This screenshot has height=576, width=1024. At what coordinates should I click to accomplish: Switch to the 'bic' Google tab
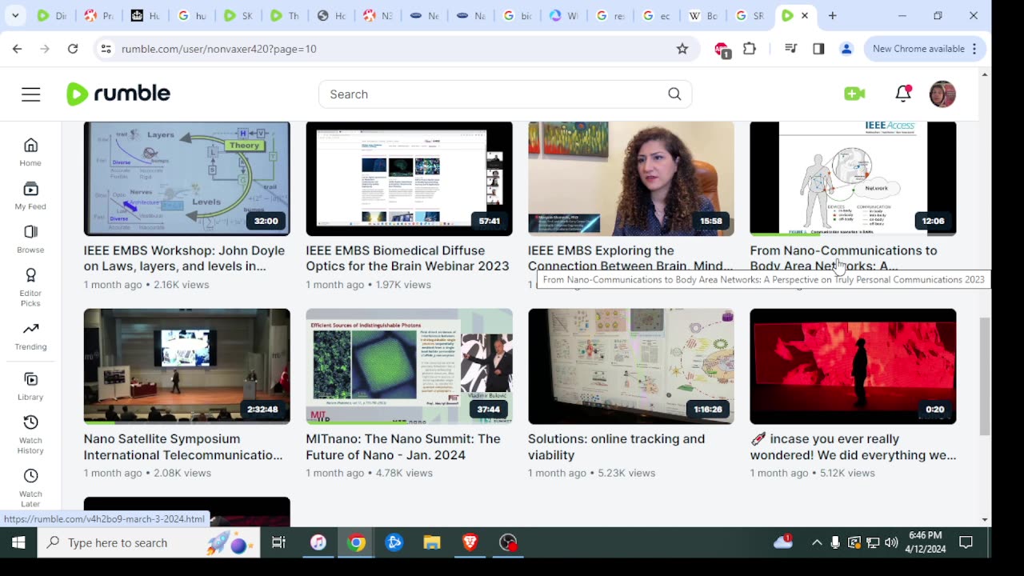click(517, 15)
